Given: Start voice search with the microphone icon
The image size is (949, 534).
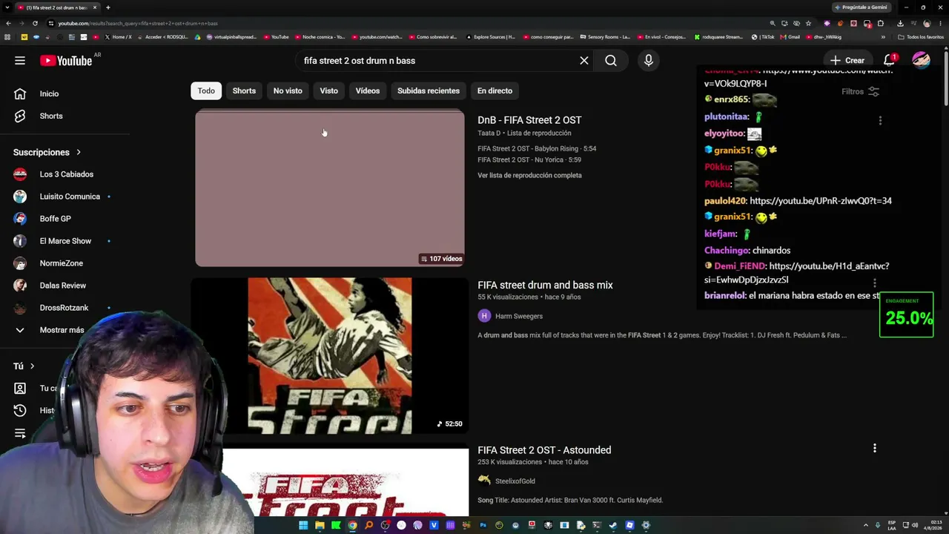Looking at the screenshot, I should pos(649,61).
